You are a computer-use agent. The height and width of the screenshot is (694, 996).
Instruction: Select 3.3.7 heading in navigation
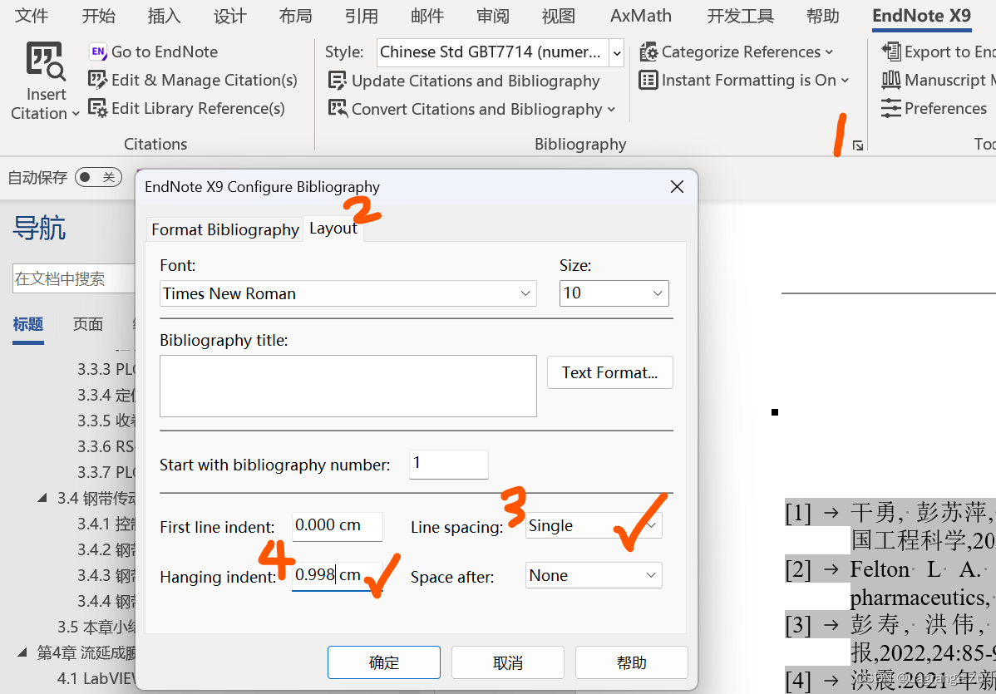[106, 472]
